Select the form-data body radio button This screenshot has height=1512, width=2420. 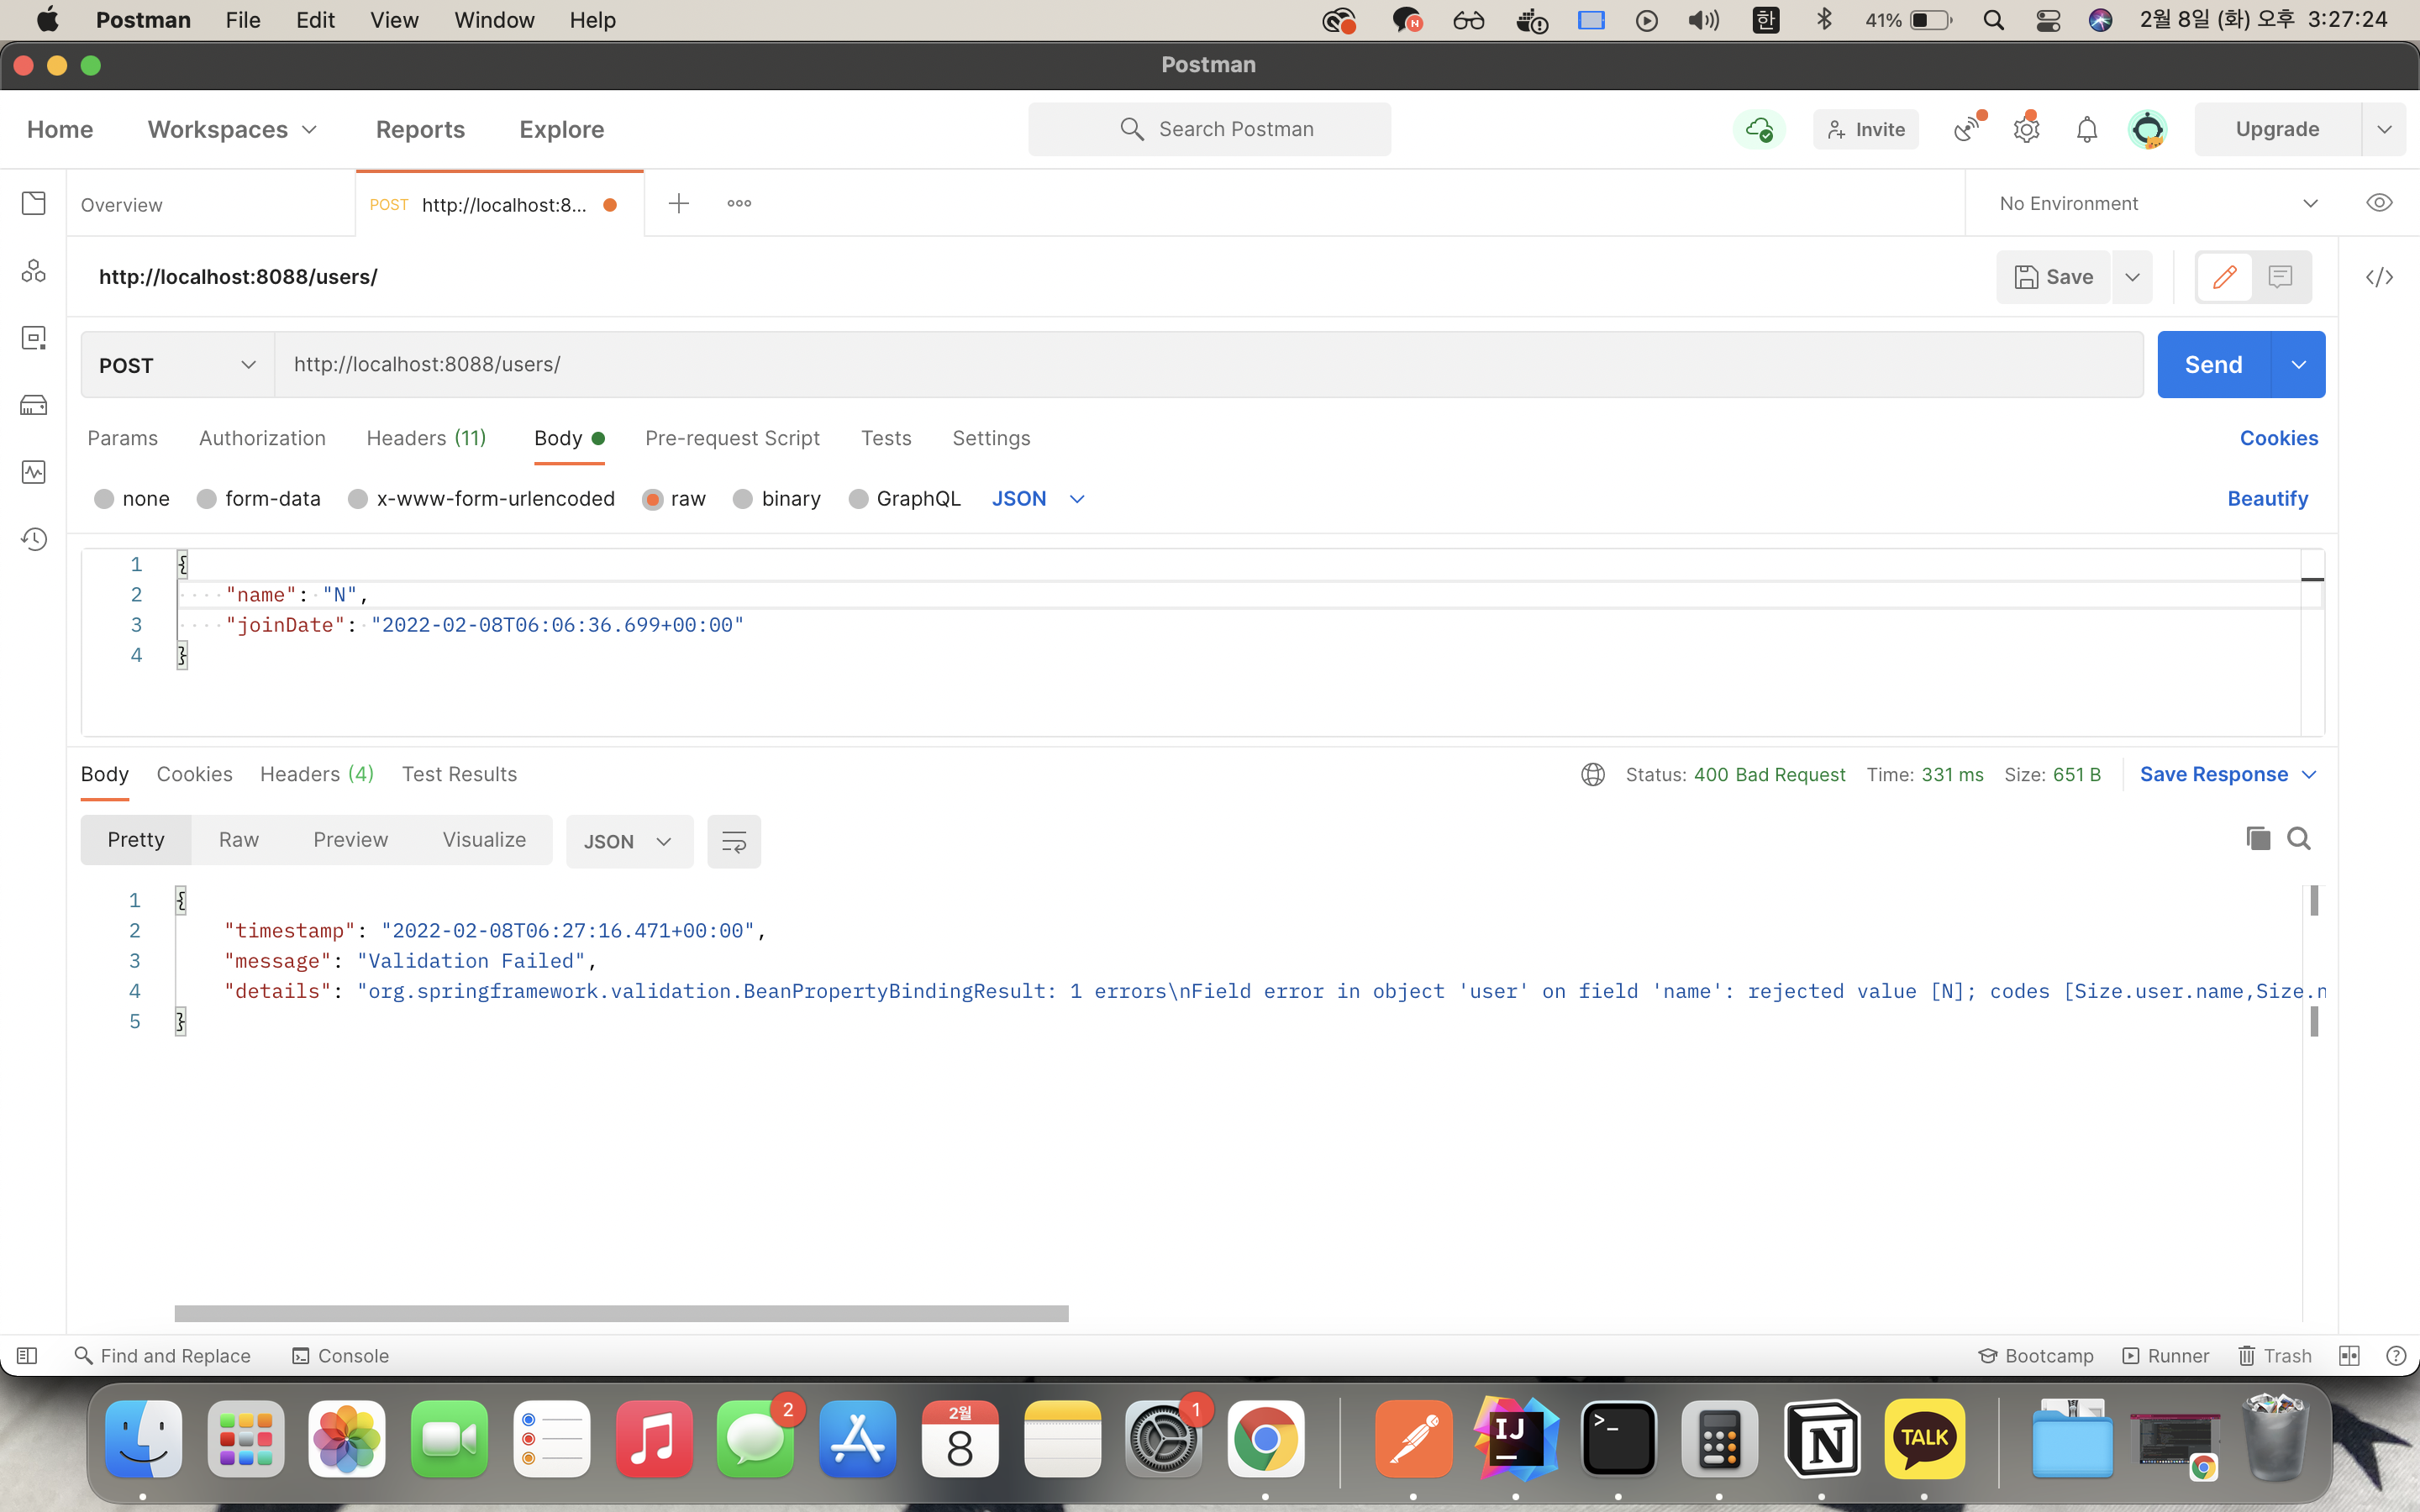pos(207,499)
